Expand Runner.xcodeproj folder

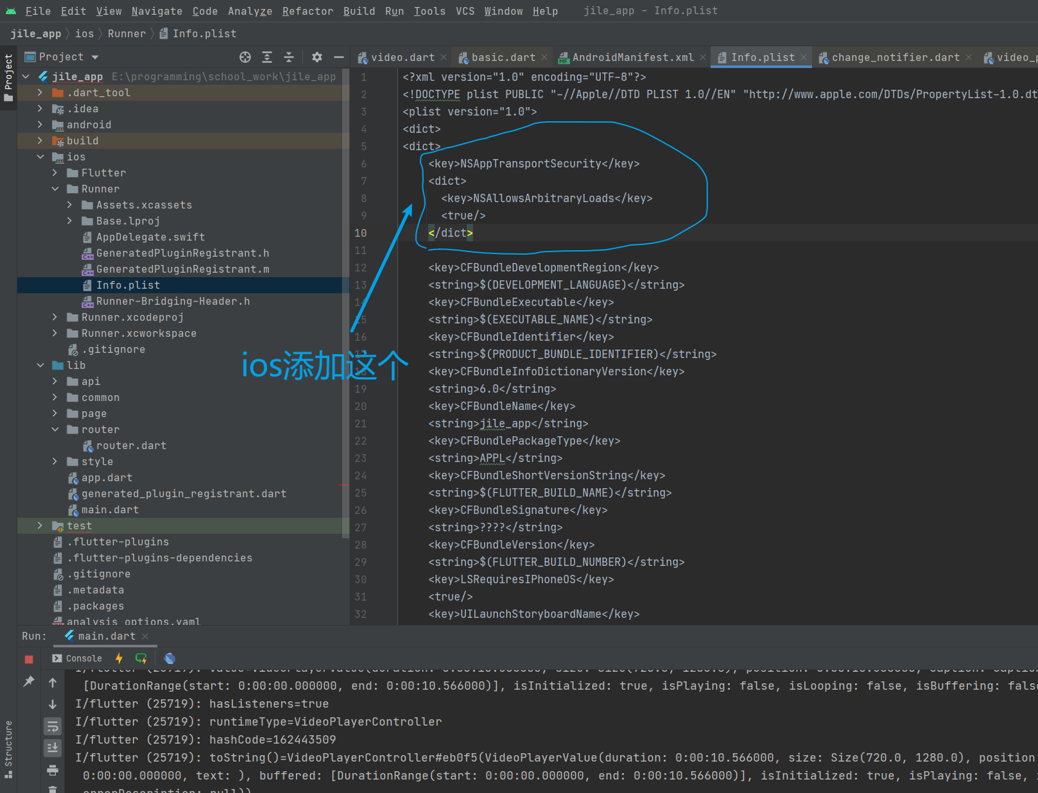[x=55, y=317]
